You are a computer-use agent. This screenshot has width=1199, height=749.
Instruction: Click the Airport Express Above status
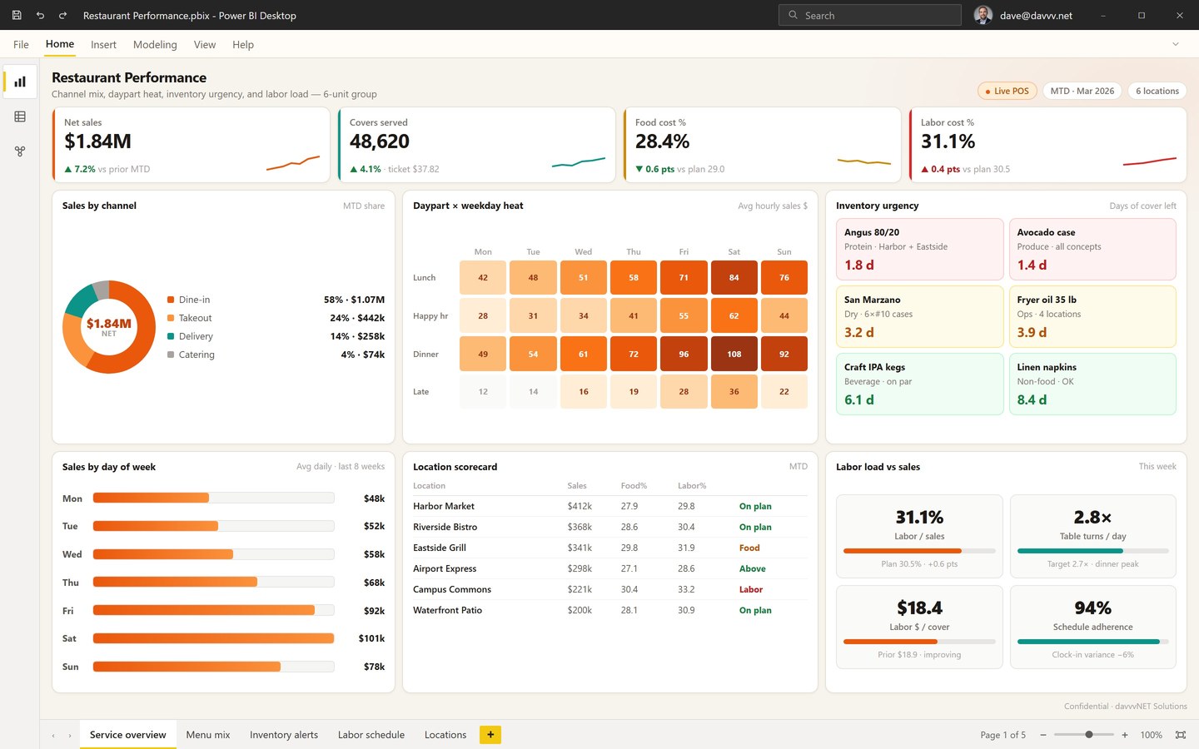[752, 568]
